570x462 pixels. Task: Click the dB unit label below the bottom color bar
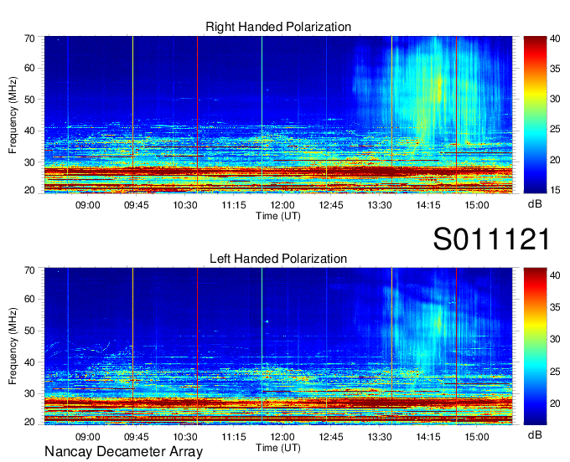535,435
